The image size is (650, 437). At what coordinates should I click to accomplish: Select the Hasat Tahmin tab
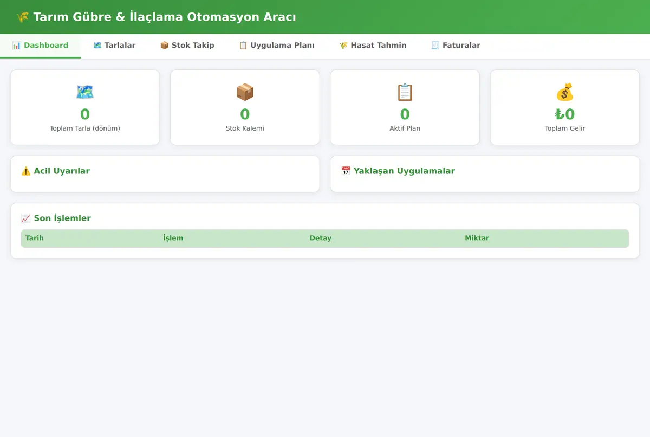(373, 46)
